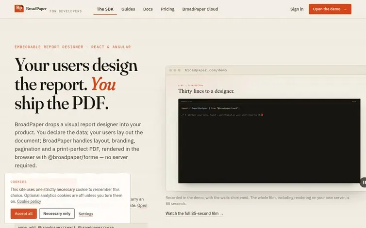This screenshot has width=366, height=228.
Task: View the Pricing page
Action: (167, 9)
